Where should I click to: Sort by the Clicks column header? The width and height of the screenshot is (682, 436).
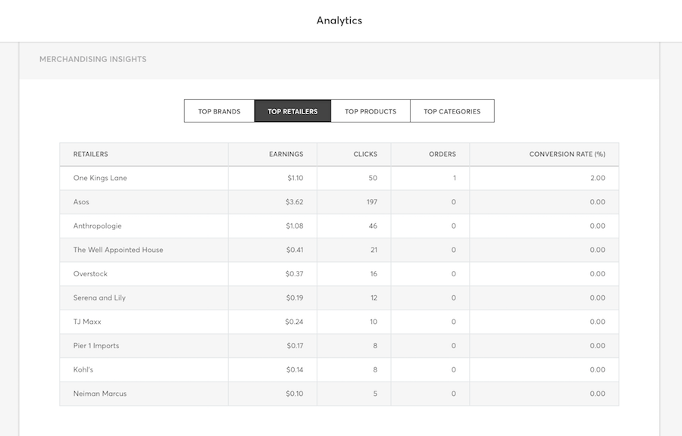pyautogui.click(x=365, y=154)
